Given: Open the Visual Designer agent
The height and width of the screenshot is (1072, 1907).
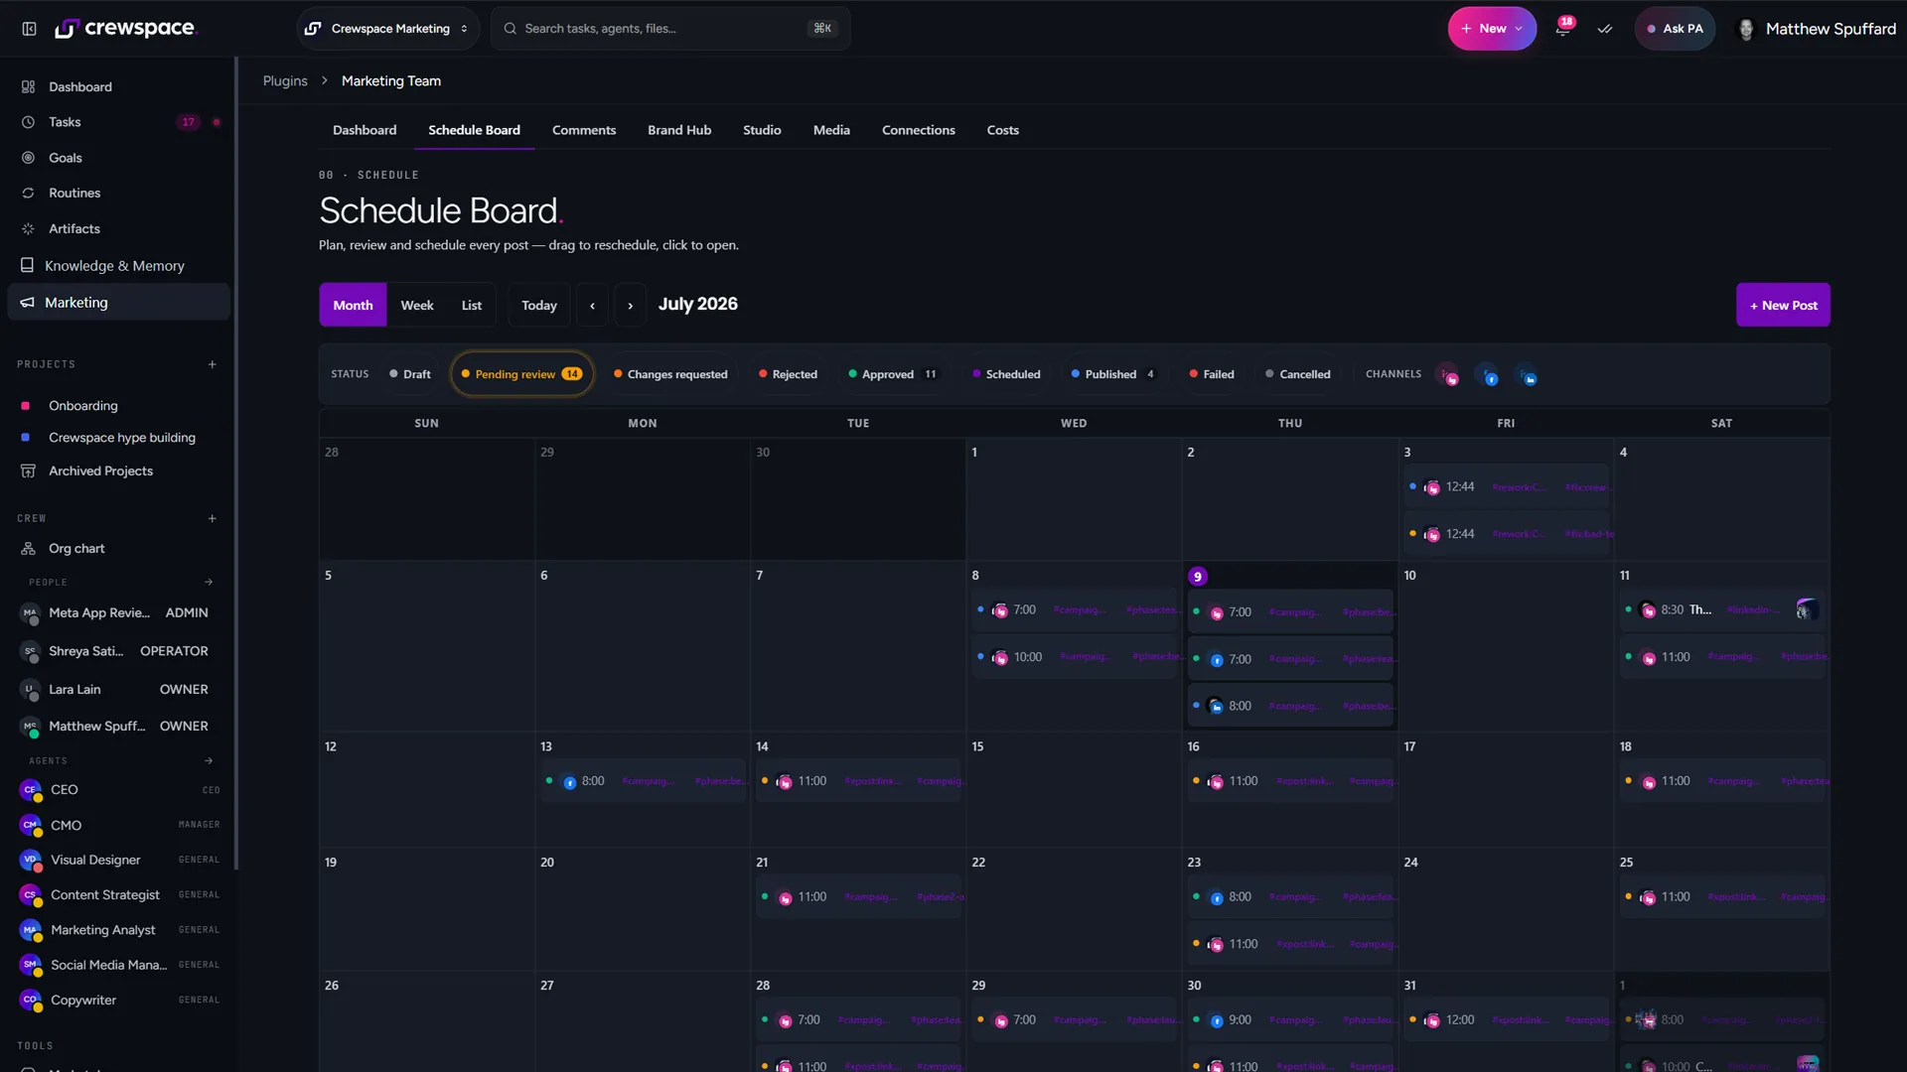Looking at the screenshot, I should (119, 860).
